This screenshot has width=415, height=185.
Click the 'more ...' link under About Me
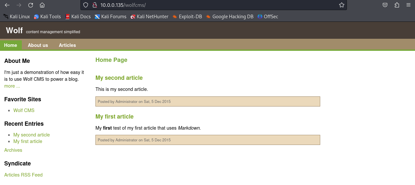point(12,86)
